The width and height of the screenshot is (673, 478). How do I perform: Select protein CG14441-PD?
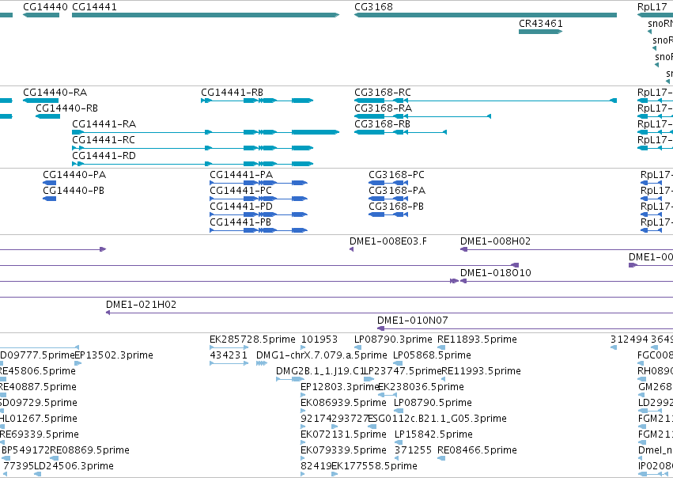pos(241,206)
